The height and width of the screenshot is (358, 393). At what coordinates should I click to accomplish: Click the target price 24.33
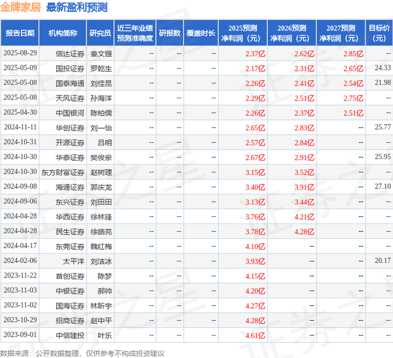(x=383, y=68)
